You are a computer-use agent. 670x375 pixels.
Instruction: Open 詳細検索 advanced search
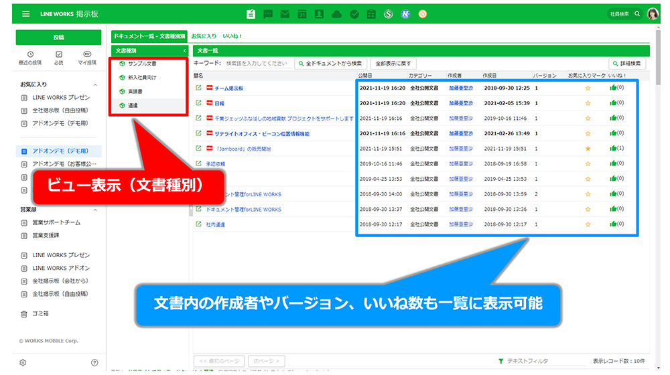point(627,64)
